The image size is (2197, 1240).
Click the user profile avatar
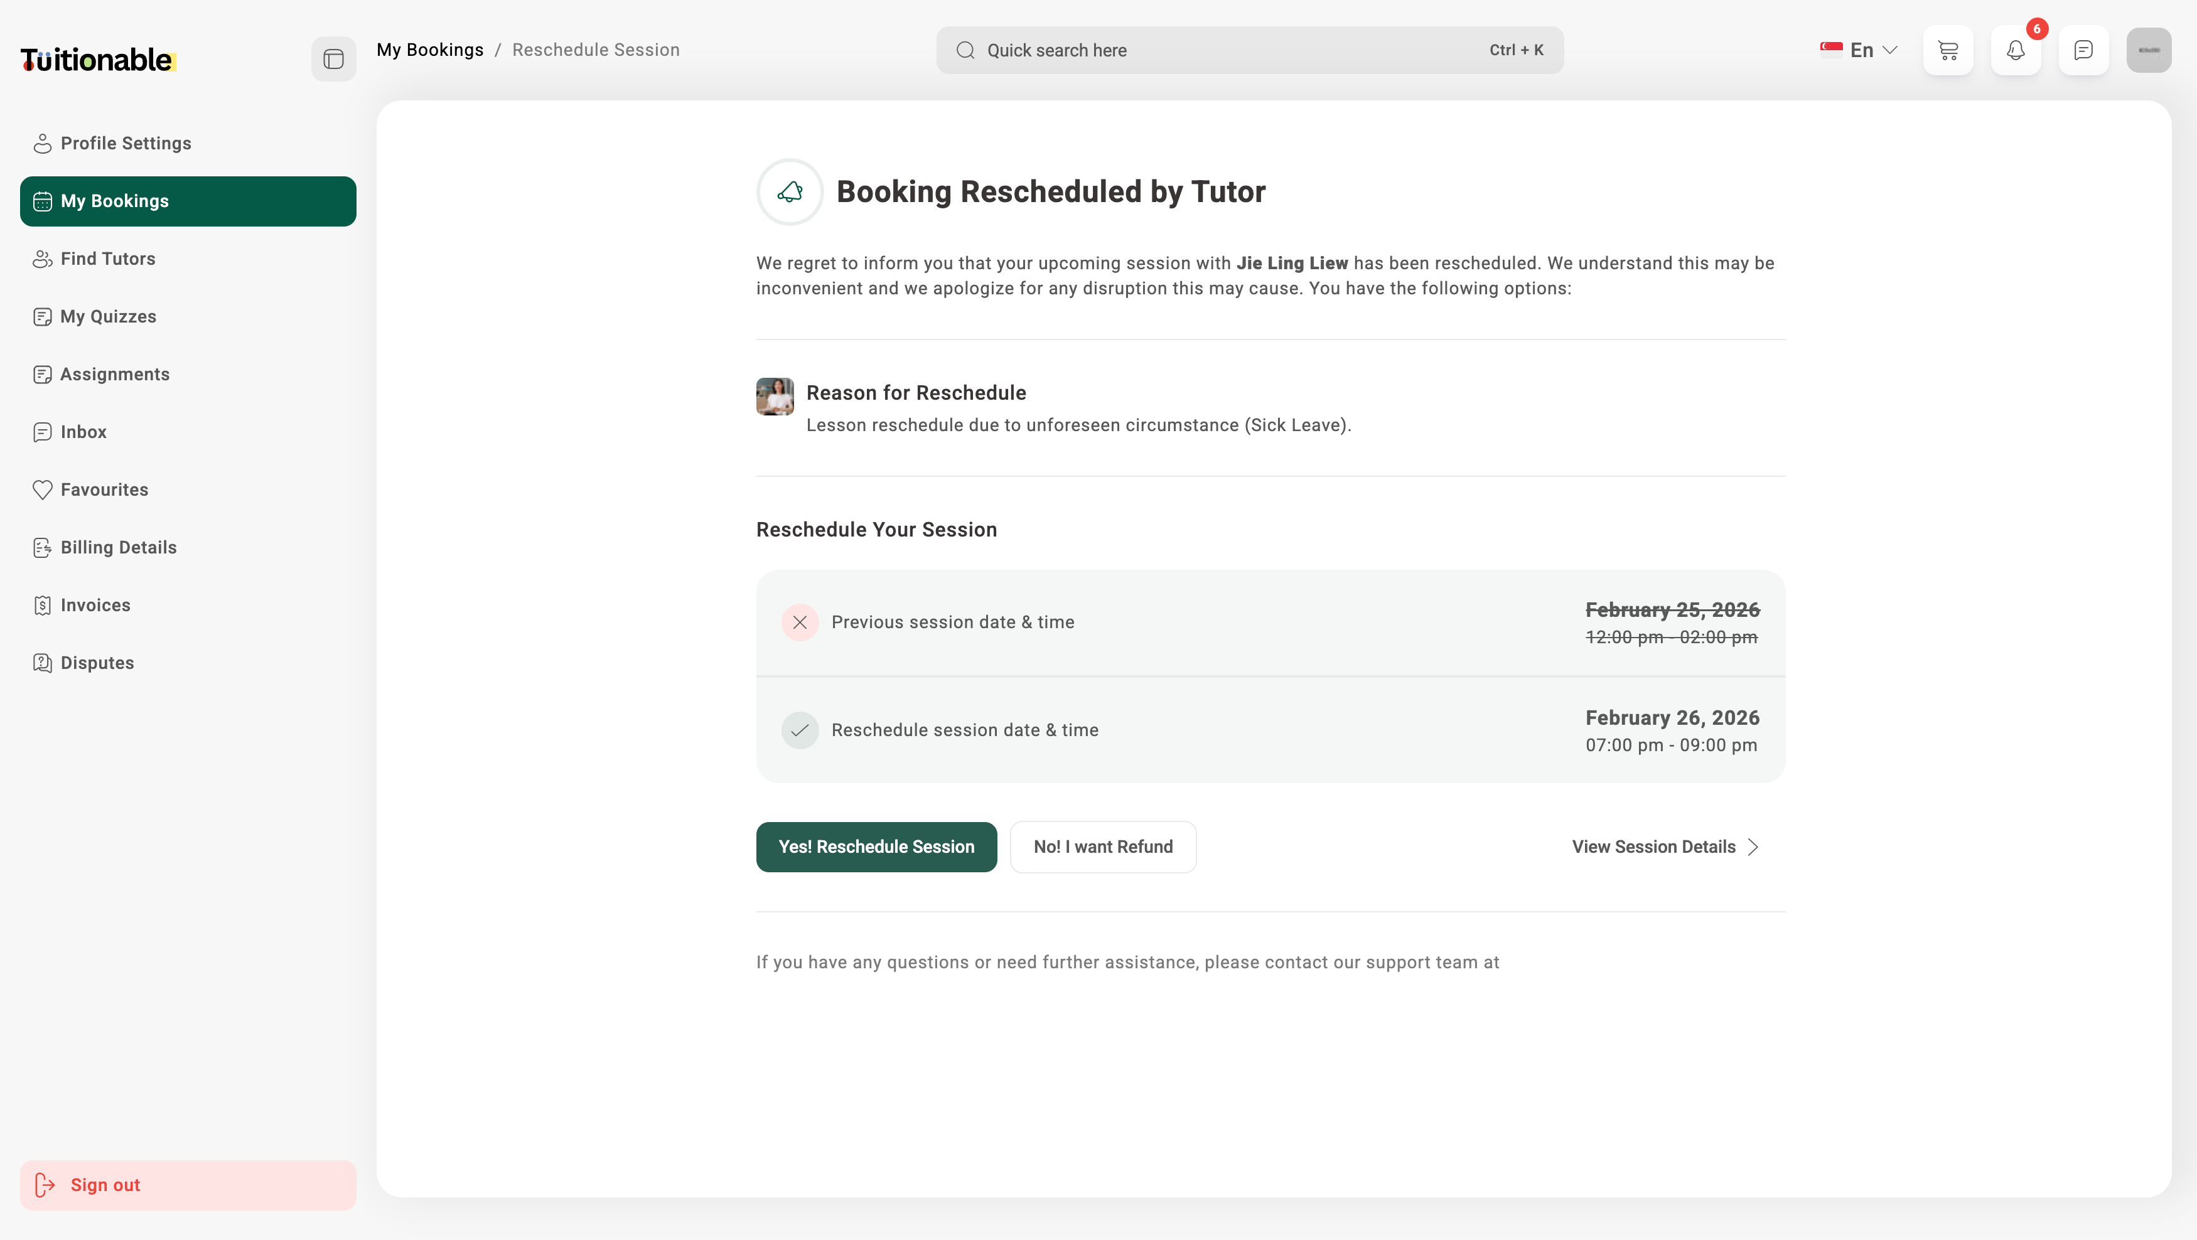point(2149,50)
